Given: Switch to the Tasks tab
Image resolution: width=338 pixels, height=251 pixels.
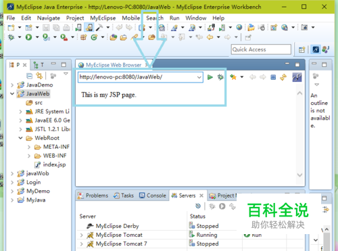Looking at the screenshot, I should (124, 196).
